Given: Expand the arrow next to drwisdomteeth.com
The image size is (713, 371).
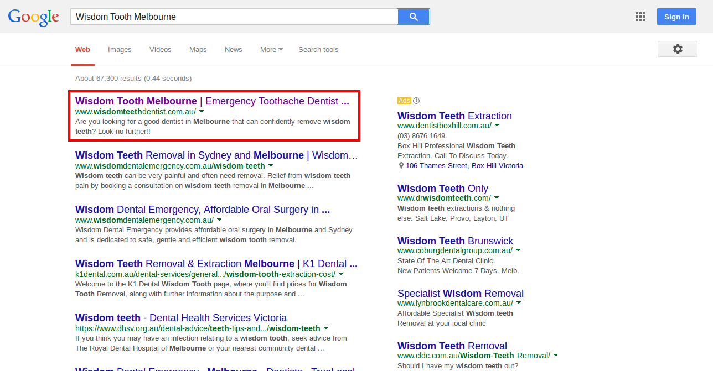Looking at the screenshot, I should [x=497, y=197].
